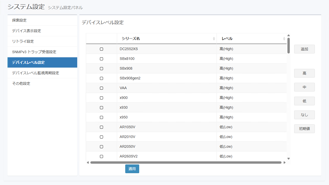Sort table by シリーズ名 column arrows

[214, 39]
